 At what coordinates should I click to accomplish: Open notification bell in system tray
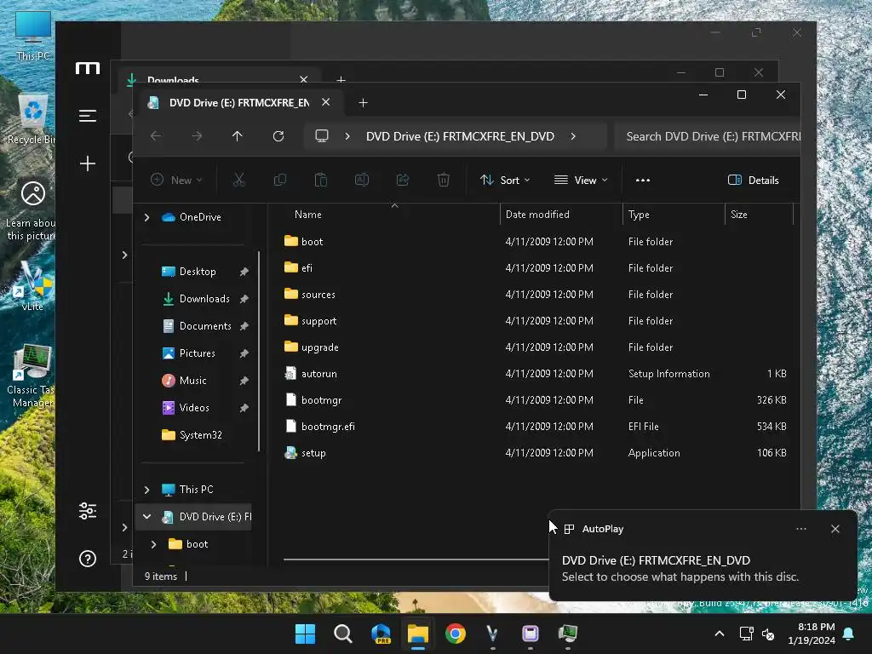849,634
